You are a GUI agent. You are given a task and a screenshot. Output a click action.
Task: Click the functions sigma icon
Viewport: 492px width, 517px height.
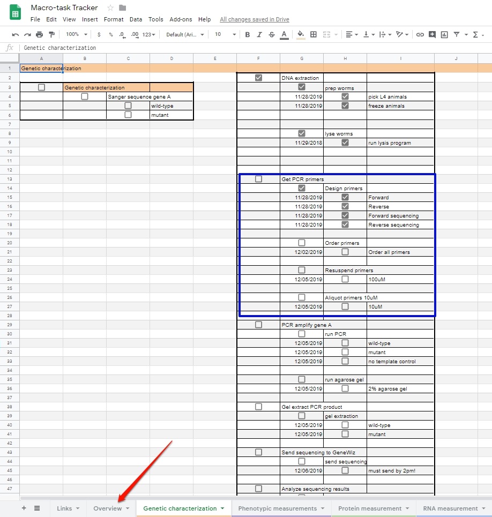tap(475, 35)
